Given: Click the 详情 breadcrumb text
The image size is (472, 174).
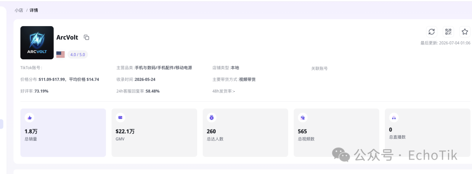Looking at the screenshot, I should 34,10.
